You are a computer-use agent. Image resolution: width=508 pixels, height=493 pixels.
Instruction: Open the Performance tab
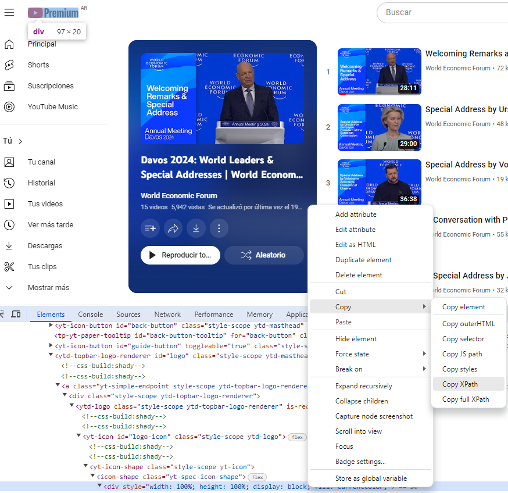click(x=214, y=315)
